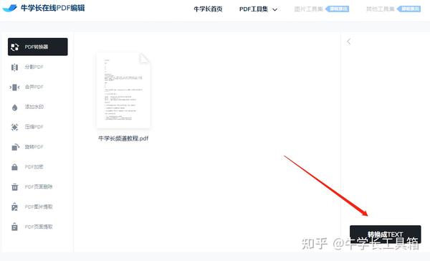430x261 pixels.
Task: Click the PDF页面提取 page extract icon
Action: point(15,227)
